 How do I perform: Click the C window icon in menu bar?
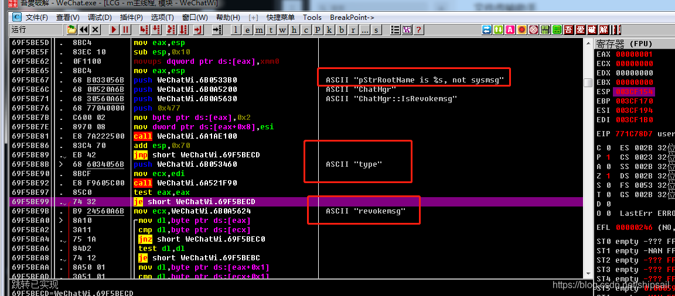coord(17,17)
